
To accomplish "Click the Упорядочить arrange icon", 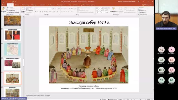I will 114,9.
